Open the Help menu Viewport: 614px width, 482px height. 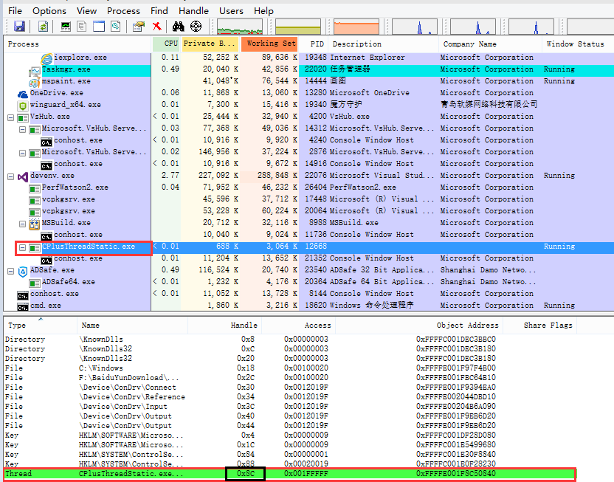tap(263, 11)
